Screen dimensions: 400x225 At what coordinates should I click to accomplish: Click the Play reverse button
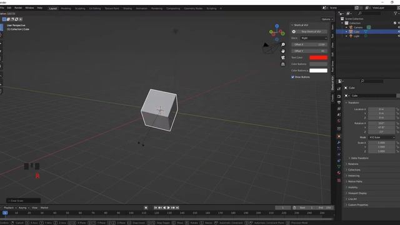[x=164, y=207]
